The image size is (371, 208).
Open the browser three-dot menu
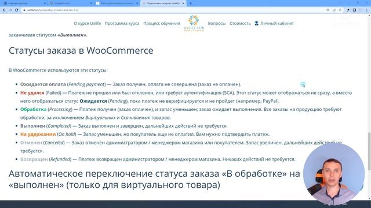coord(367,10)
